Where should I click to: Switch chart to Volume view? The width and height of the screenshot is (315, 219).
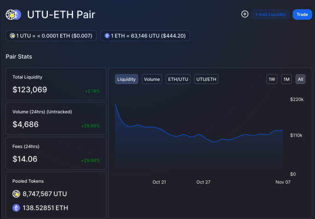coord(152,79)
